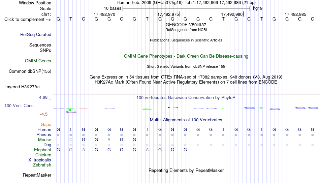Select the Dog species row label
This screenshot has width=320, height=183.
pos(47,145)
